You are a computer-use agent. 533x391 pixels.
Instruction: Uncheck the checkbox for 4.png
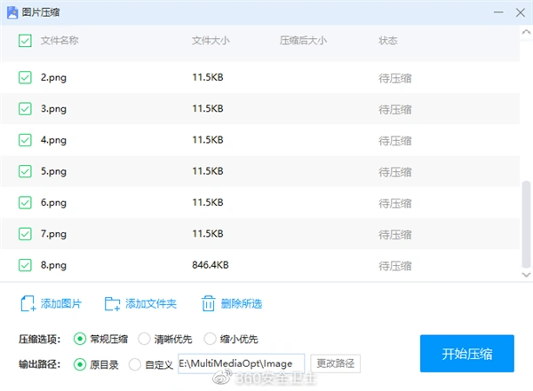click(x=25, y=140)
